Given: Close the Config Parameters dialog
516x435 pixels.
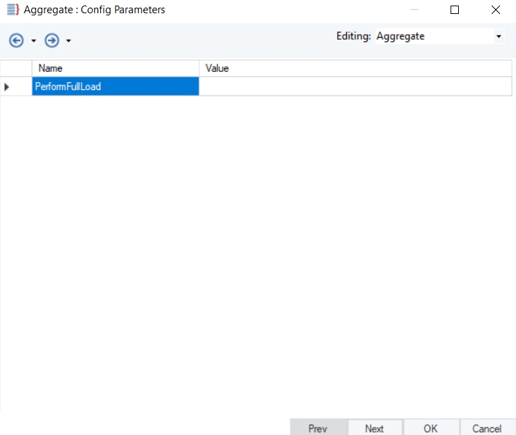Looking at the screenshot, I should [x=496, y=10].
